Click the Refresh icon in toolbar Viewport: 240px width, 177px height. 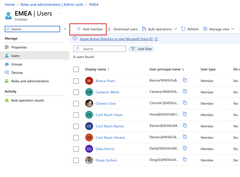(183, 29)
